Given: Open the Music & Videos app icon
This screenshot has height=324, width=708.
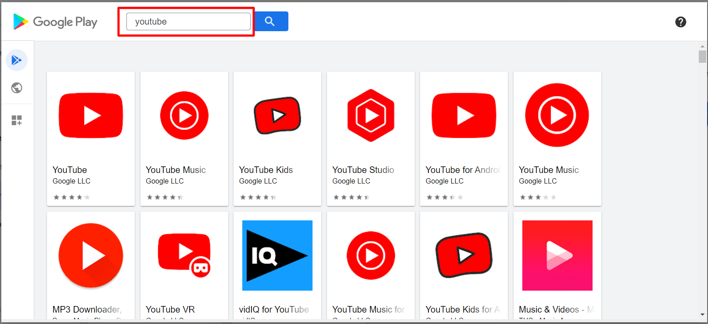Looking at the screenshot, I should pyautogui.click(x=557, y=256).
